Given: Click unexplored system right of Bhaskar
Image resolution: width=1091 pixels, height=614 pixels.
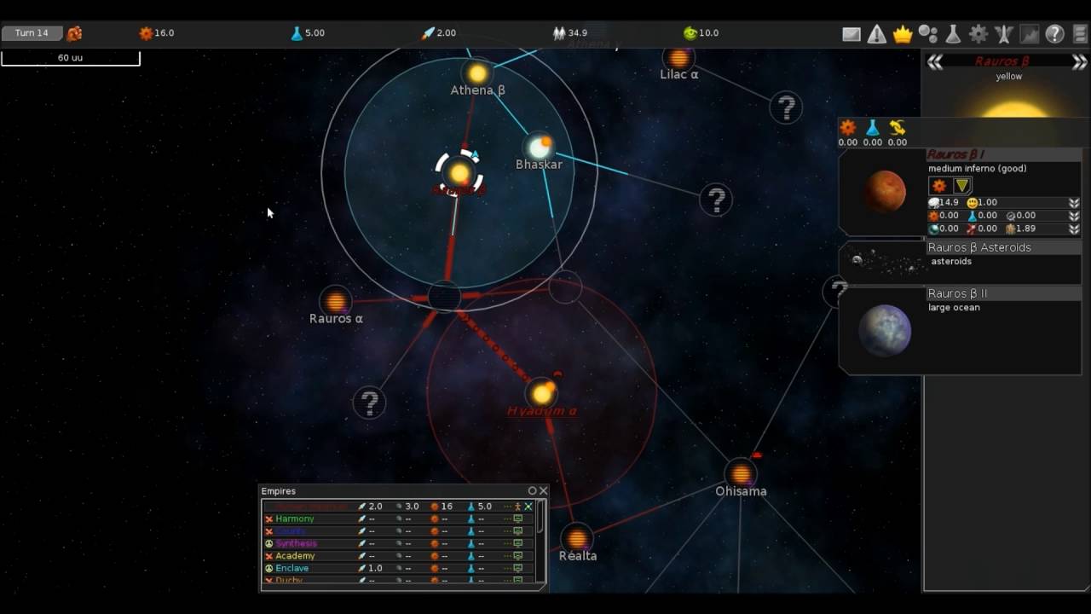Looking at the screenshot, I should pyautogui.click(x=716, y=200).
